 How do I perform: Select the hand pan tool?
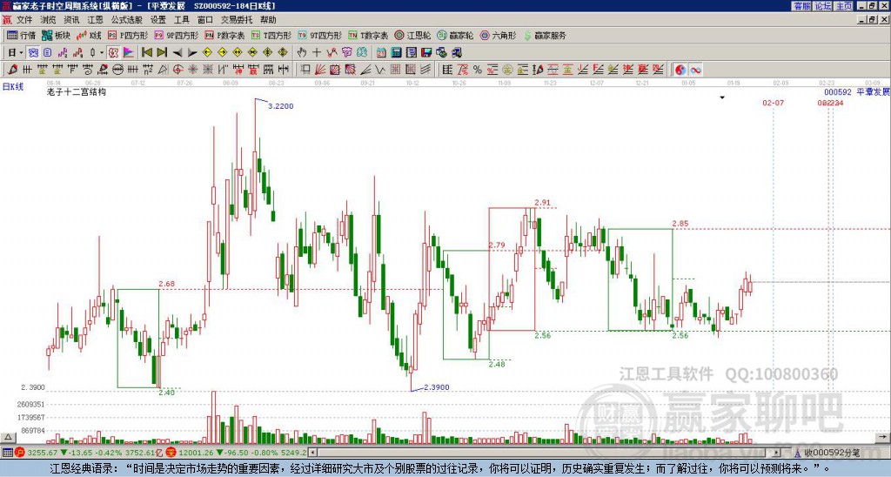click(x=302, y=53)
